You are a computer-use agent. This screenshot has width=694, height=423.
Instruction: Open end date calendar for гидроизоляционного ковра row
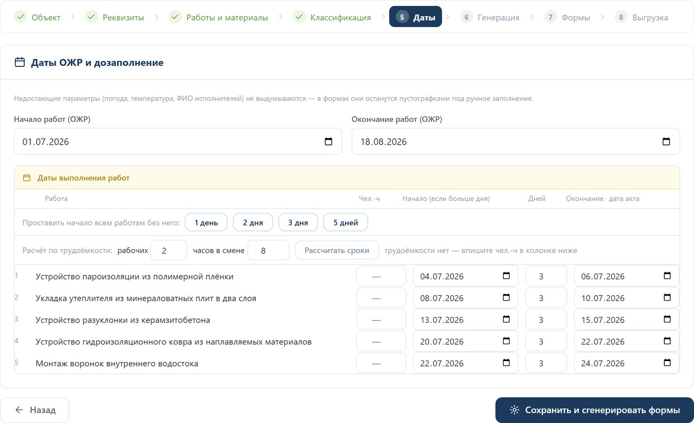(x=667, y=341)
